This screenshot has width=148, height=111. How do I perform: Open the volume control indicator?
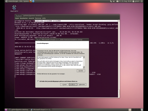(114, 1)
